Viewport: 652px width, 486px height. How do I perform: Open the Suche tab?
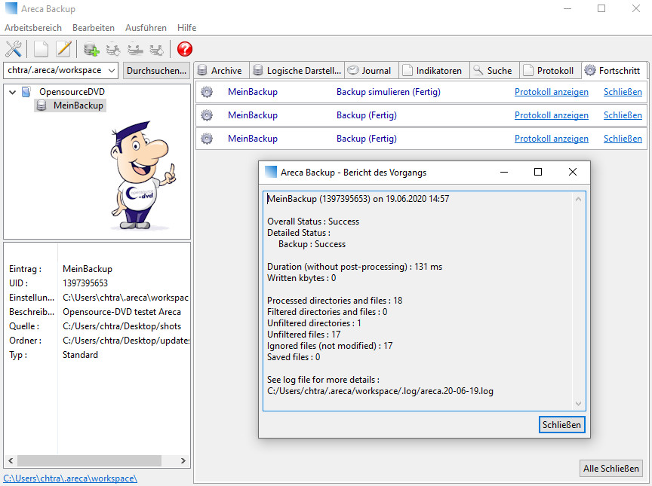pos(493,71)
